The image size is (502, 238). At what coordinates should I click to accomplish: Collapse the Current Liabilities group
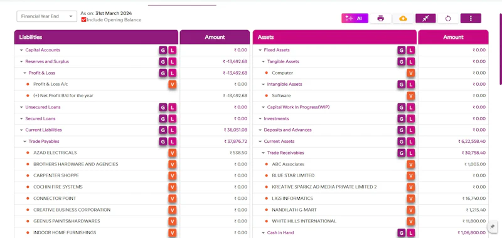21,130
